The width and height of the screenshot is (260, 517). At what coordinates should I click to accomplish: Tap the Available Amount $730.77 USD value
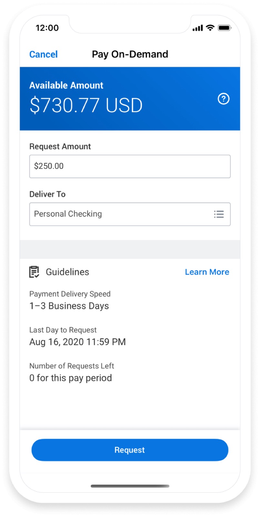(x=86, y=106)
